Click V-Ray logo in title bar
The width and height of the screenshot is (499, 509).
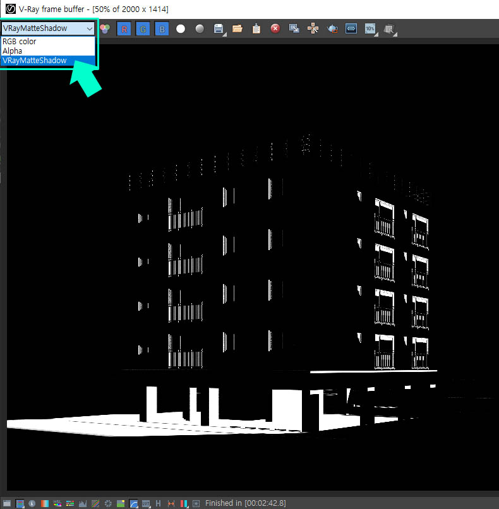pyautogui.click(x=10, y=9)
